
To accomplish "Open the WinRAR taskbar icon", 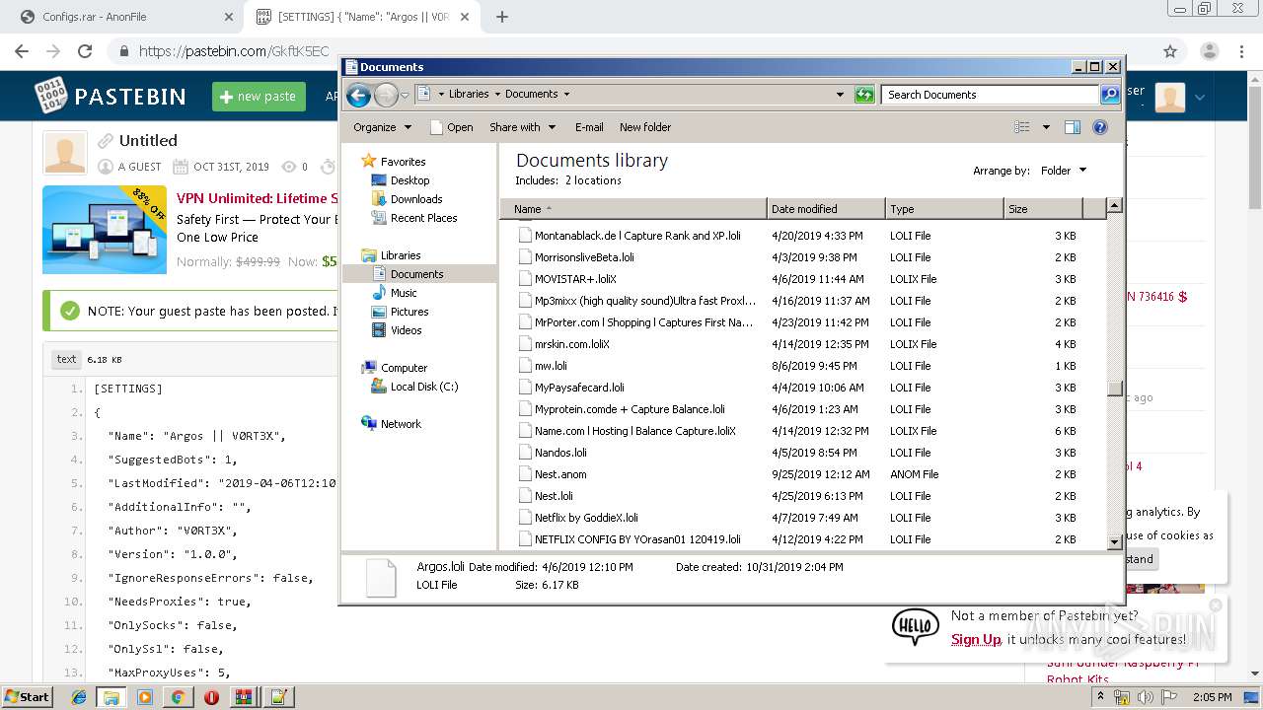I will 244,697.
